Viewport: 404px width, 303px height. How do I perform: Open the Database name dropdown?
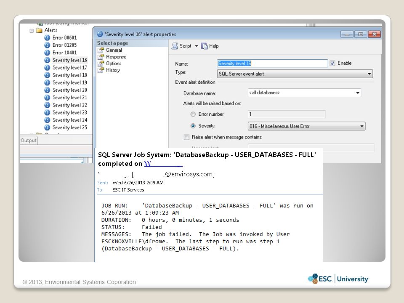coord(304,93)
